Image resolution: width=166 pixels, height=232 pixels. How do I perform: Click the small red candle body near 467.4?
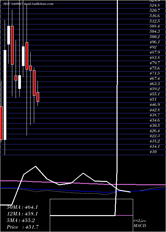click(16, 78)
